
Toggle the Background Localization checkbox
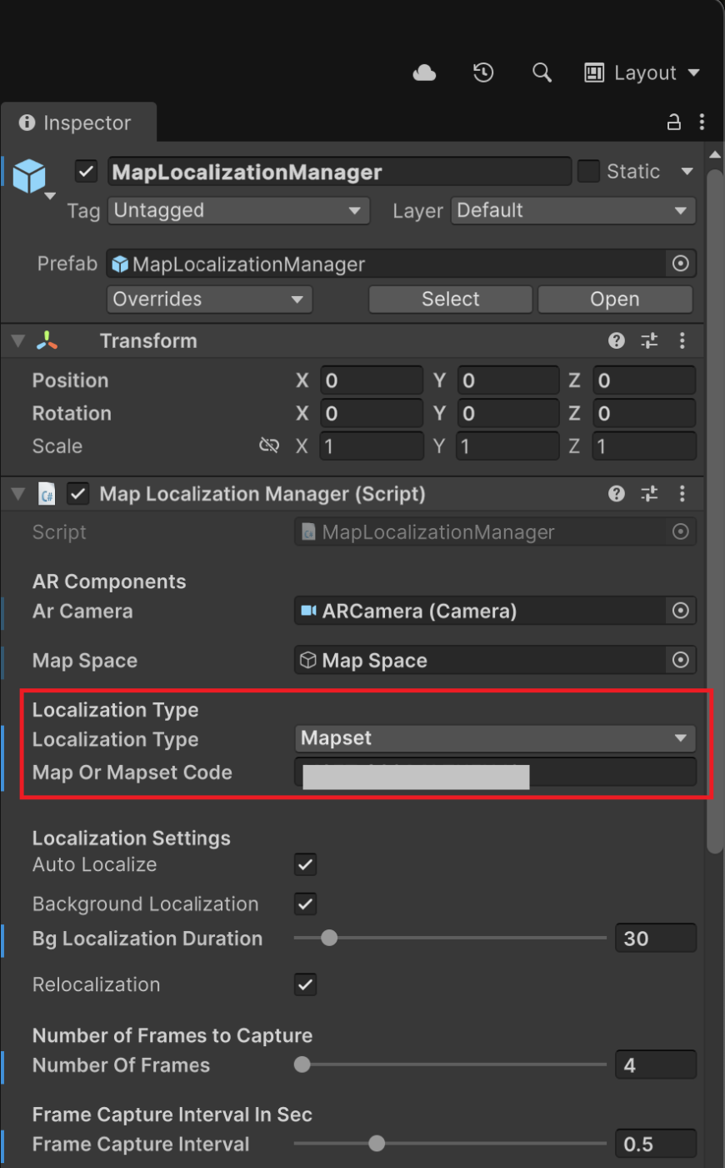[305, 904]
